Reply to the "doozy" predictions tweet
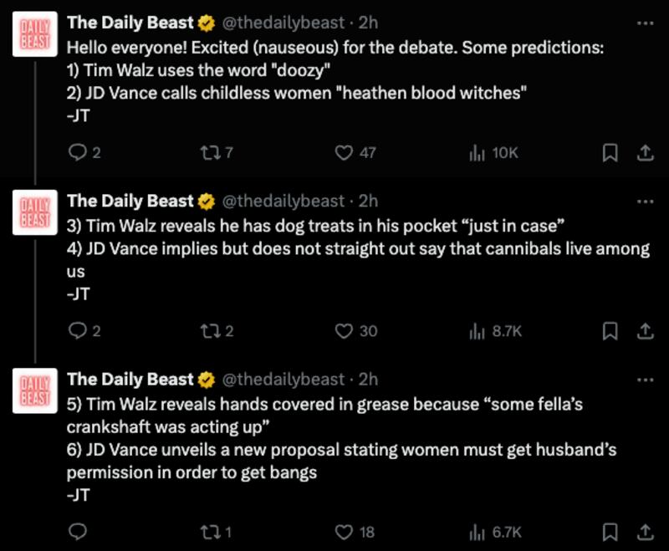 tap(77, 153)
